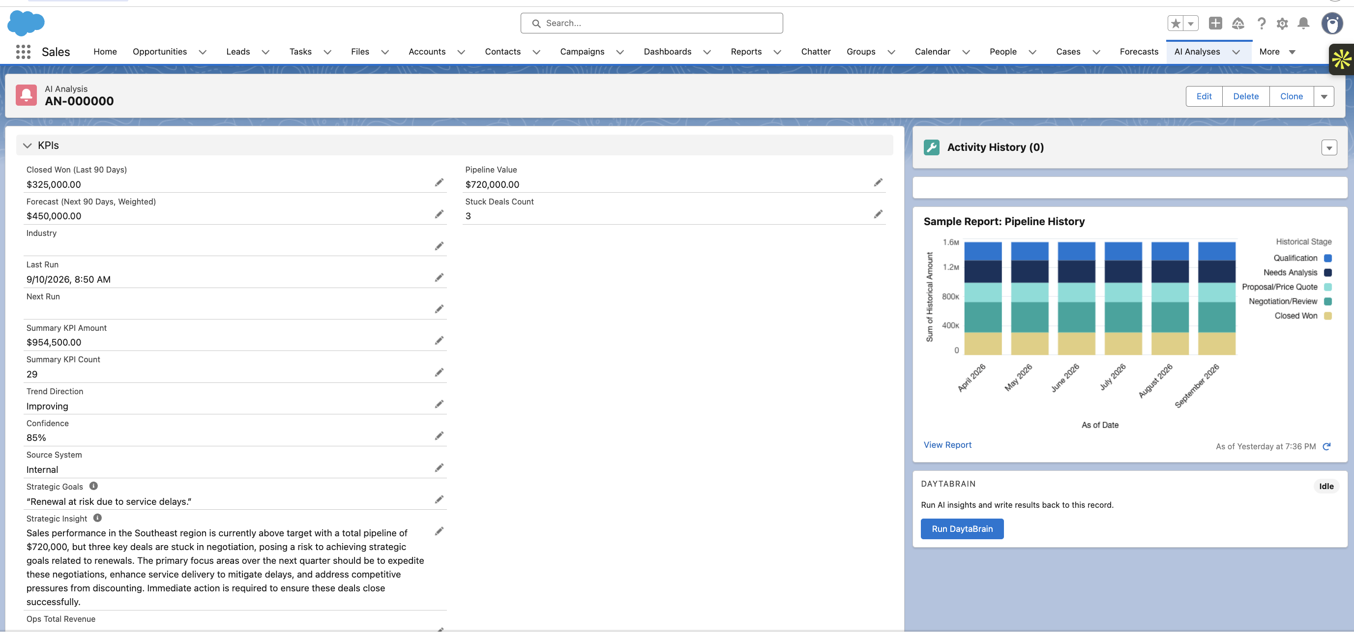Open the Notifications bell icon
The width and height of the screenshot is (1354, 640).
[x=1303, y=23]
